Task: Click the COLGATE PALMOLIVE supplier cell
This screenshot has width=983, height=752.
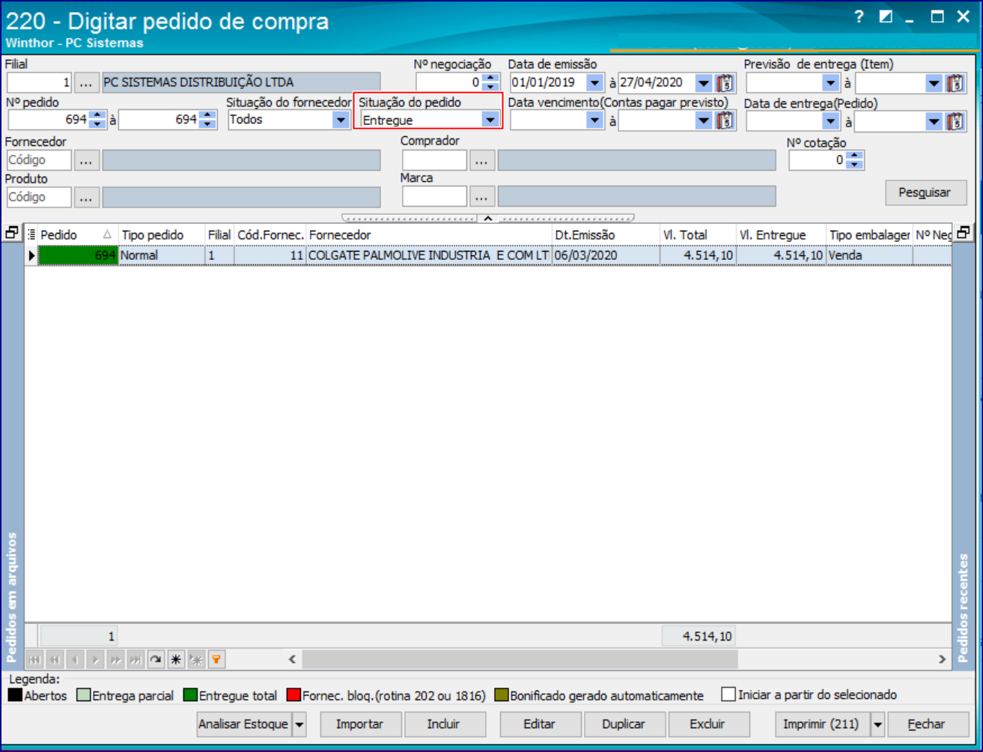Action: (x=429, y=255)
